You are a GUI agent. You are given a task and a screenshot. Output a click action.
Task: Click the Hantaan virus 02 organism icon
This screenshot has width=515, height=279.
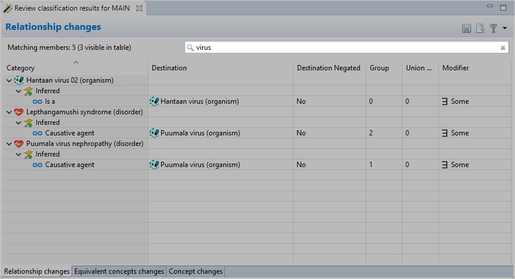19,80
